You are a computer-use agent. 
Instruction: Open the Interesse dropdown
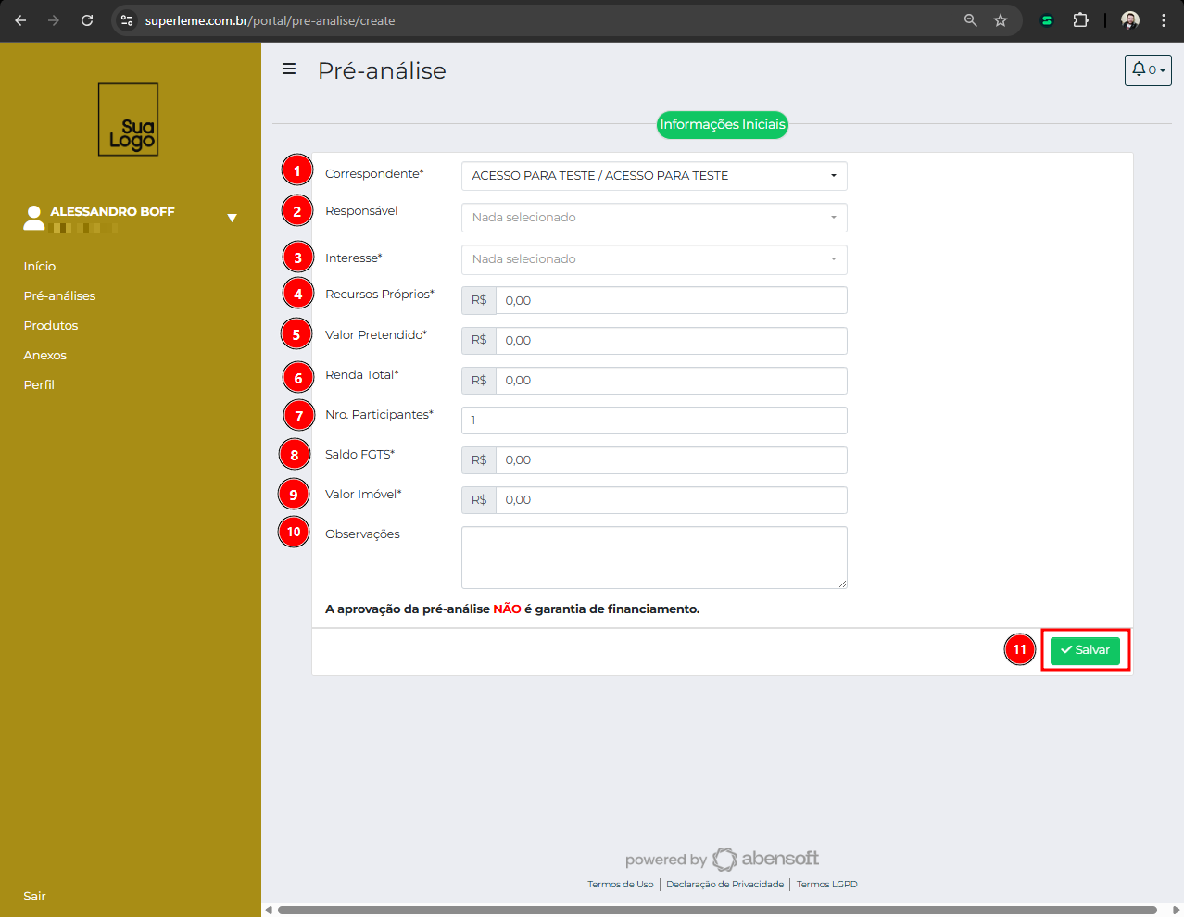[x=654, y=259]
